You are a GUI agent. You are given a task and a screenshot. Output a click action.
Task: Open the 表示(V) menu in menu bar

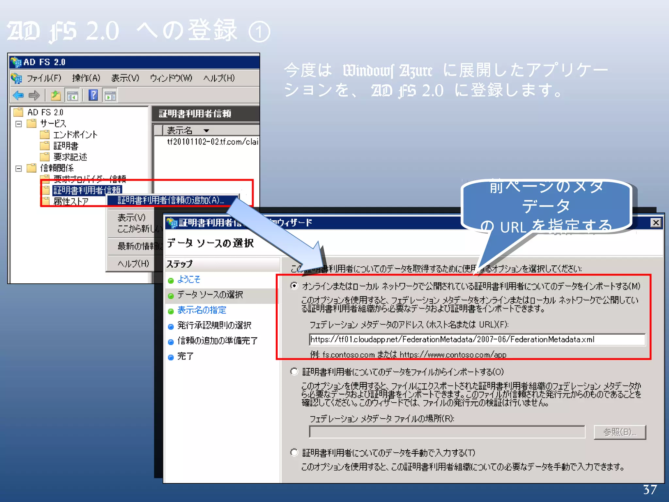(x=125, y=78)
